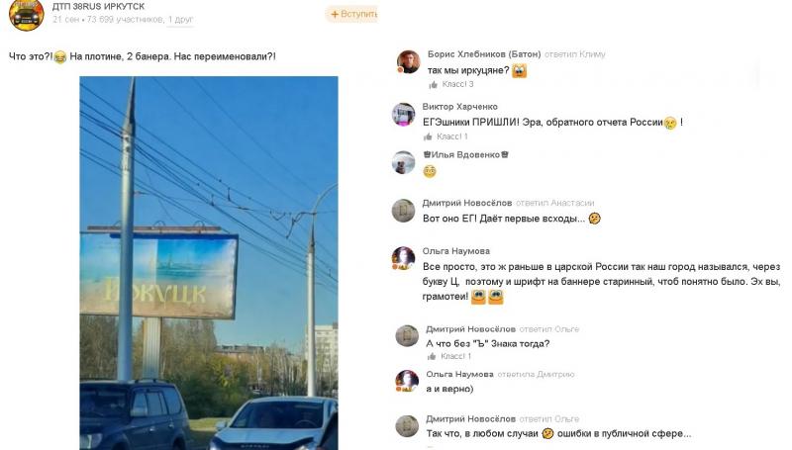
Task: Follow the 'ответил Климу' reply reference
Action: (x=574, y=54)
